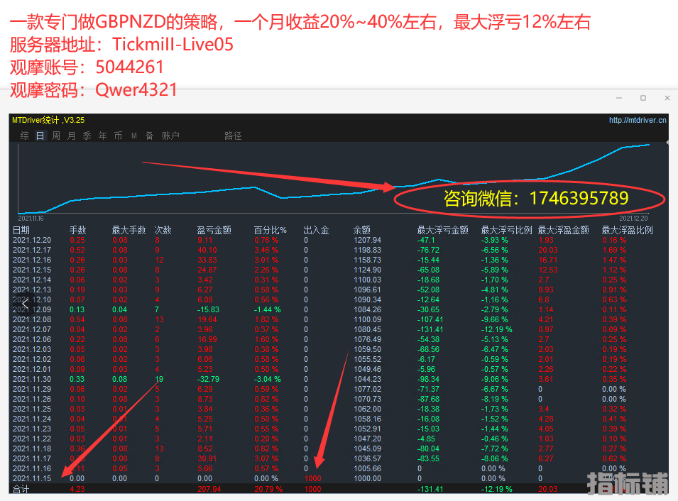Open the http://mtdriver.cn link
This screenshot has height=501, width=678.
point(638,121)
